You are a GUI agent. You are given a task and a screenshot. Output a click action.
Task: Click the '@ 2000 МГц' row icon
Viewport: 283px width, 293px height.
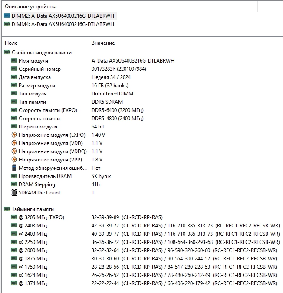[x=14, y=250]
